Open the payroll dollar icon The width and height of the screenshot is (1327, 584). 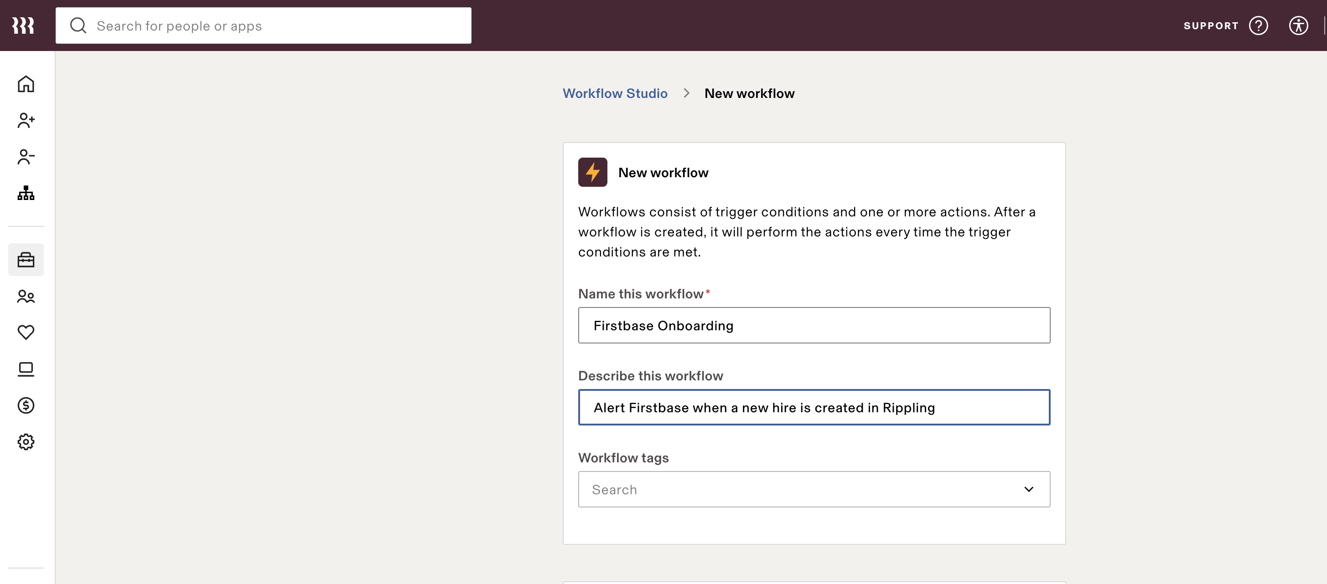26,405
